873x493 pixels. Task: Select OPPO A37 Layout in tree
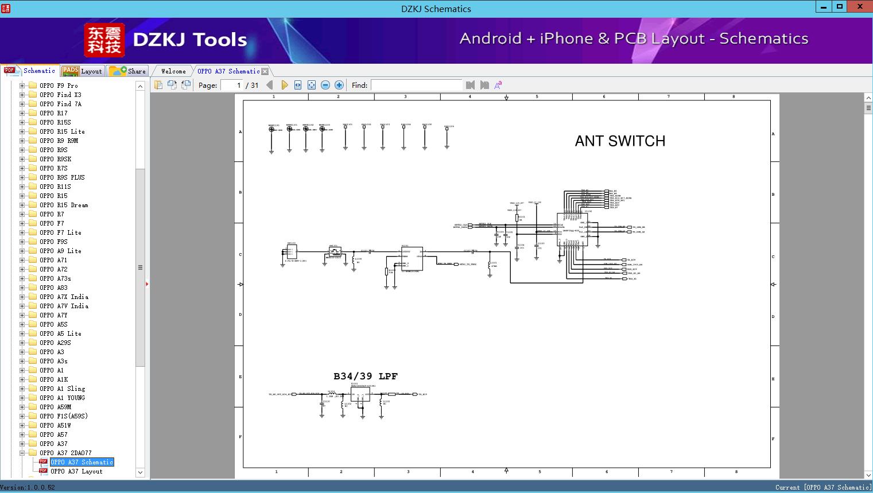[76, 471]
